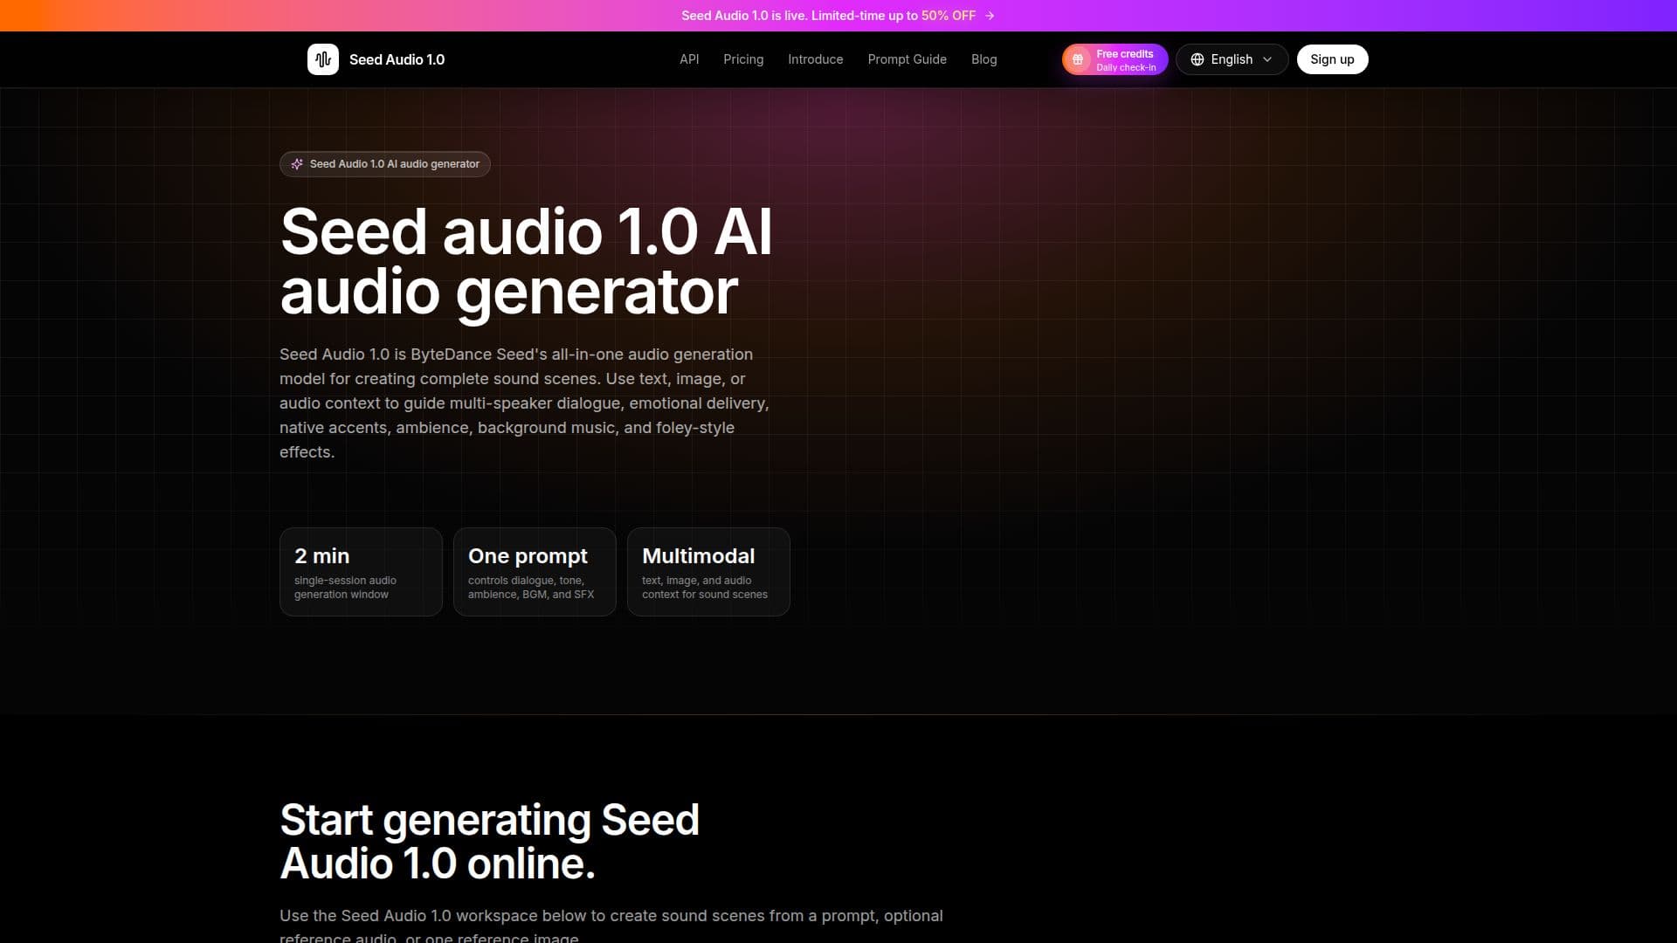Click the Sign up button

1332,59
